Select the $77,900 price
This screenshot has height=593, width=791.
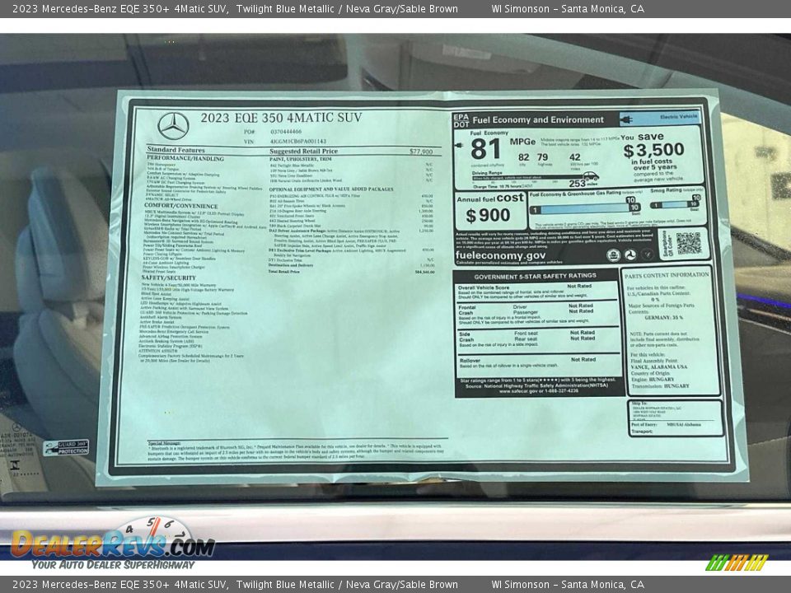pyautogui.click(x=421, y=152)
